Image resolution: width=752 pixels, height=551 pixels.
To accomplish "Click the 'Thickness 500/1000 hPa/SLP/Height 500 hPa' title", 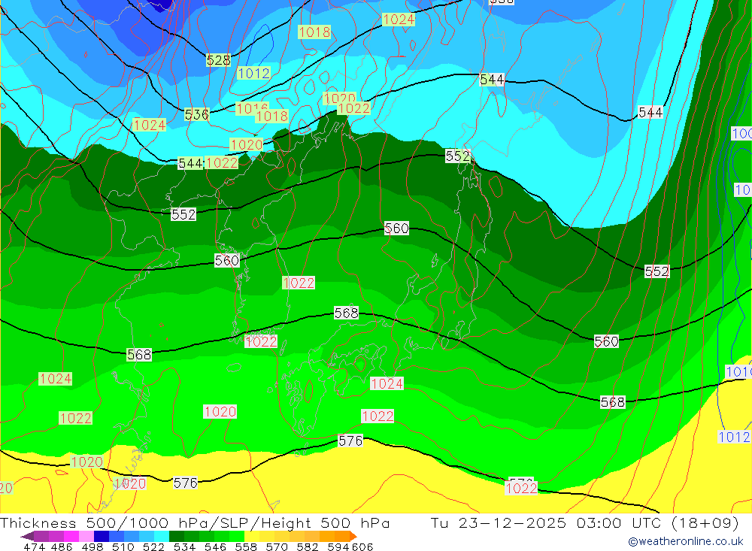I will tap(195, 522).
